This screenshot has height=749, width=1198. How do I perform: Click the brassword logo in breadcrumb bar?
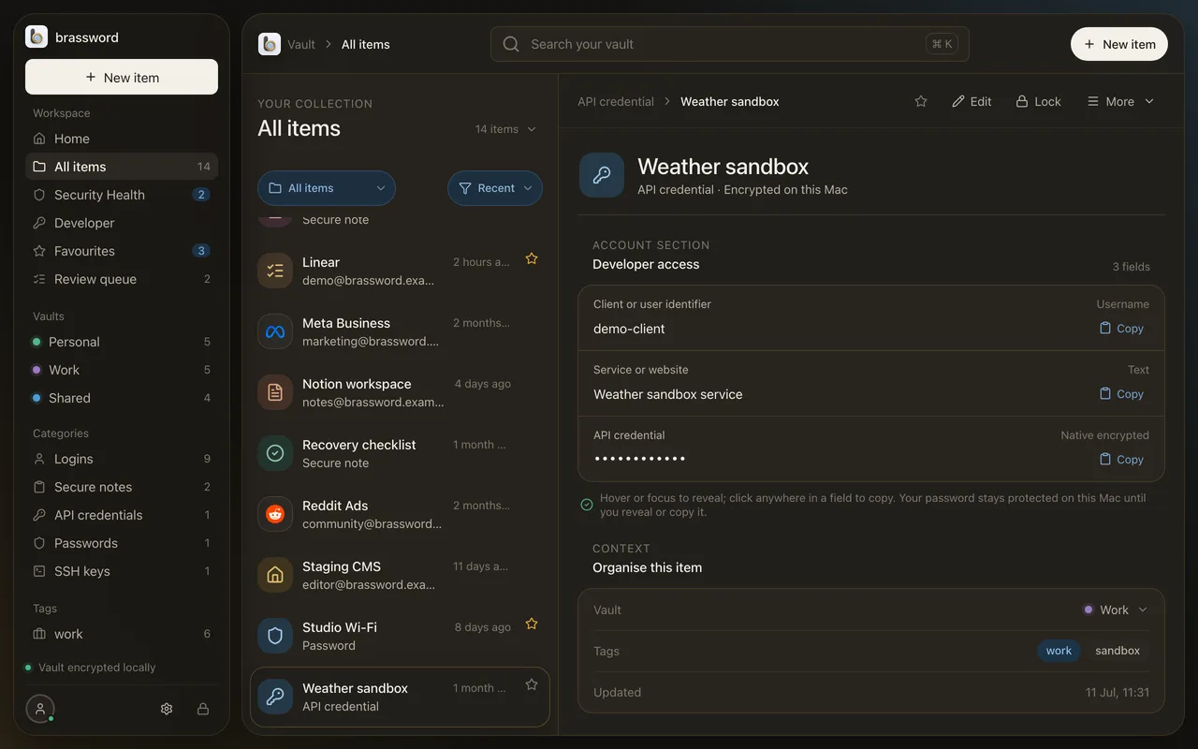point(270,44)
